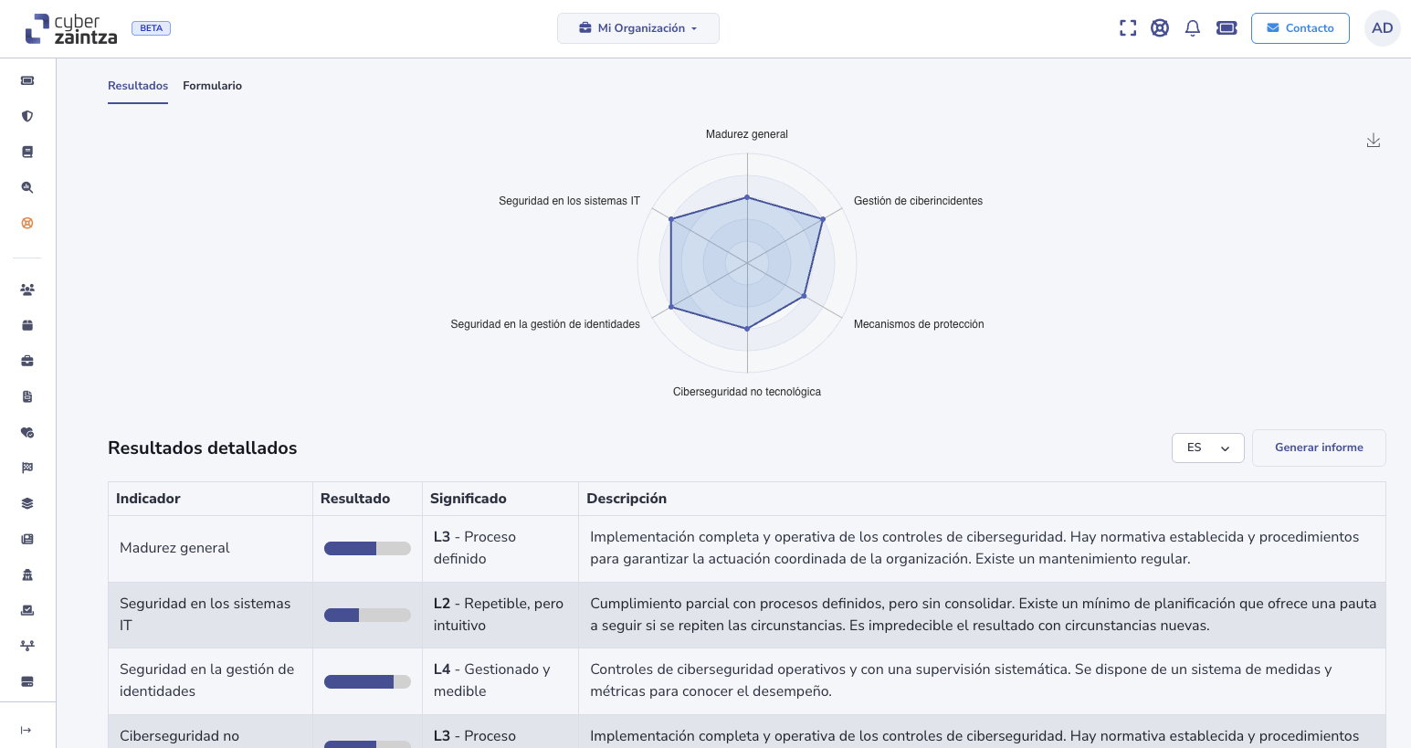Expand the sidebar with the arrow icon
This screenshot has height=748, width=1411.
[x=26, y=730]
